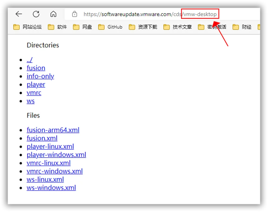Image resolution: width=268 pixels, height=212 pixels.
Task: Reload the page with refresh icon
Action: 36,14
